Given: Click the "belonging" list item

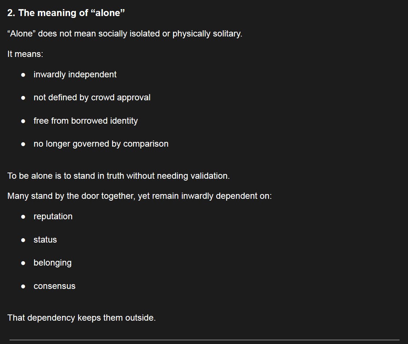Looking at the screenshot, I should coord(53,263).
